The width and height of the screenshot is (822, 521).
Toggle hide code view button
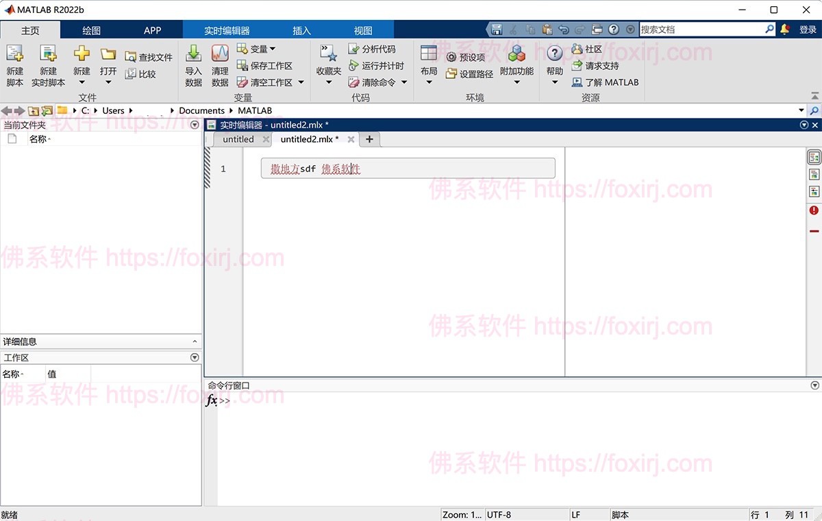[814, 191]
